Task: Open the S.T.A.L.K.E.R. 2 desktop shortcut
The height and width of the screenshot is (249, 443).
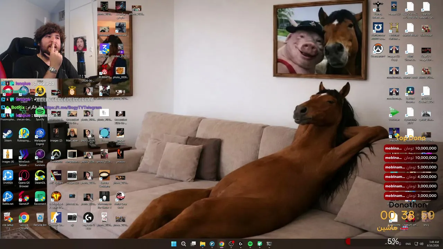Action: tap(56, 200)
